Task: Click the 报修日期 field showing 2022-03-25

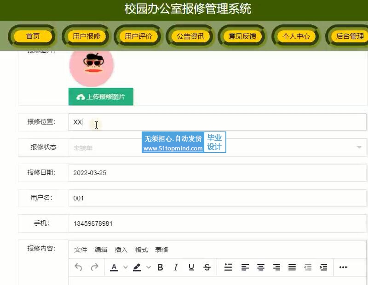Action: pyautogui.click(x=217, y=173)
